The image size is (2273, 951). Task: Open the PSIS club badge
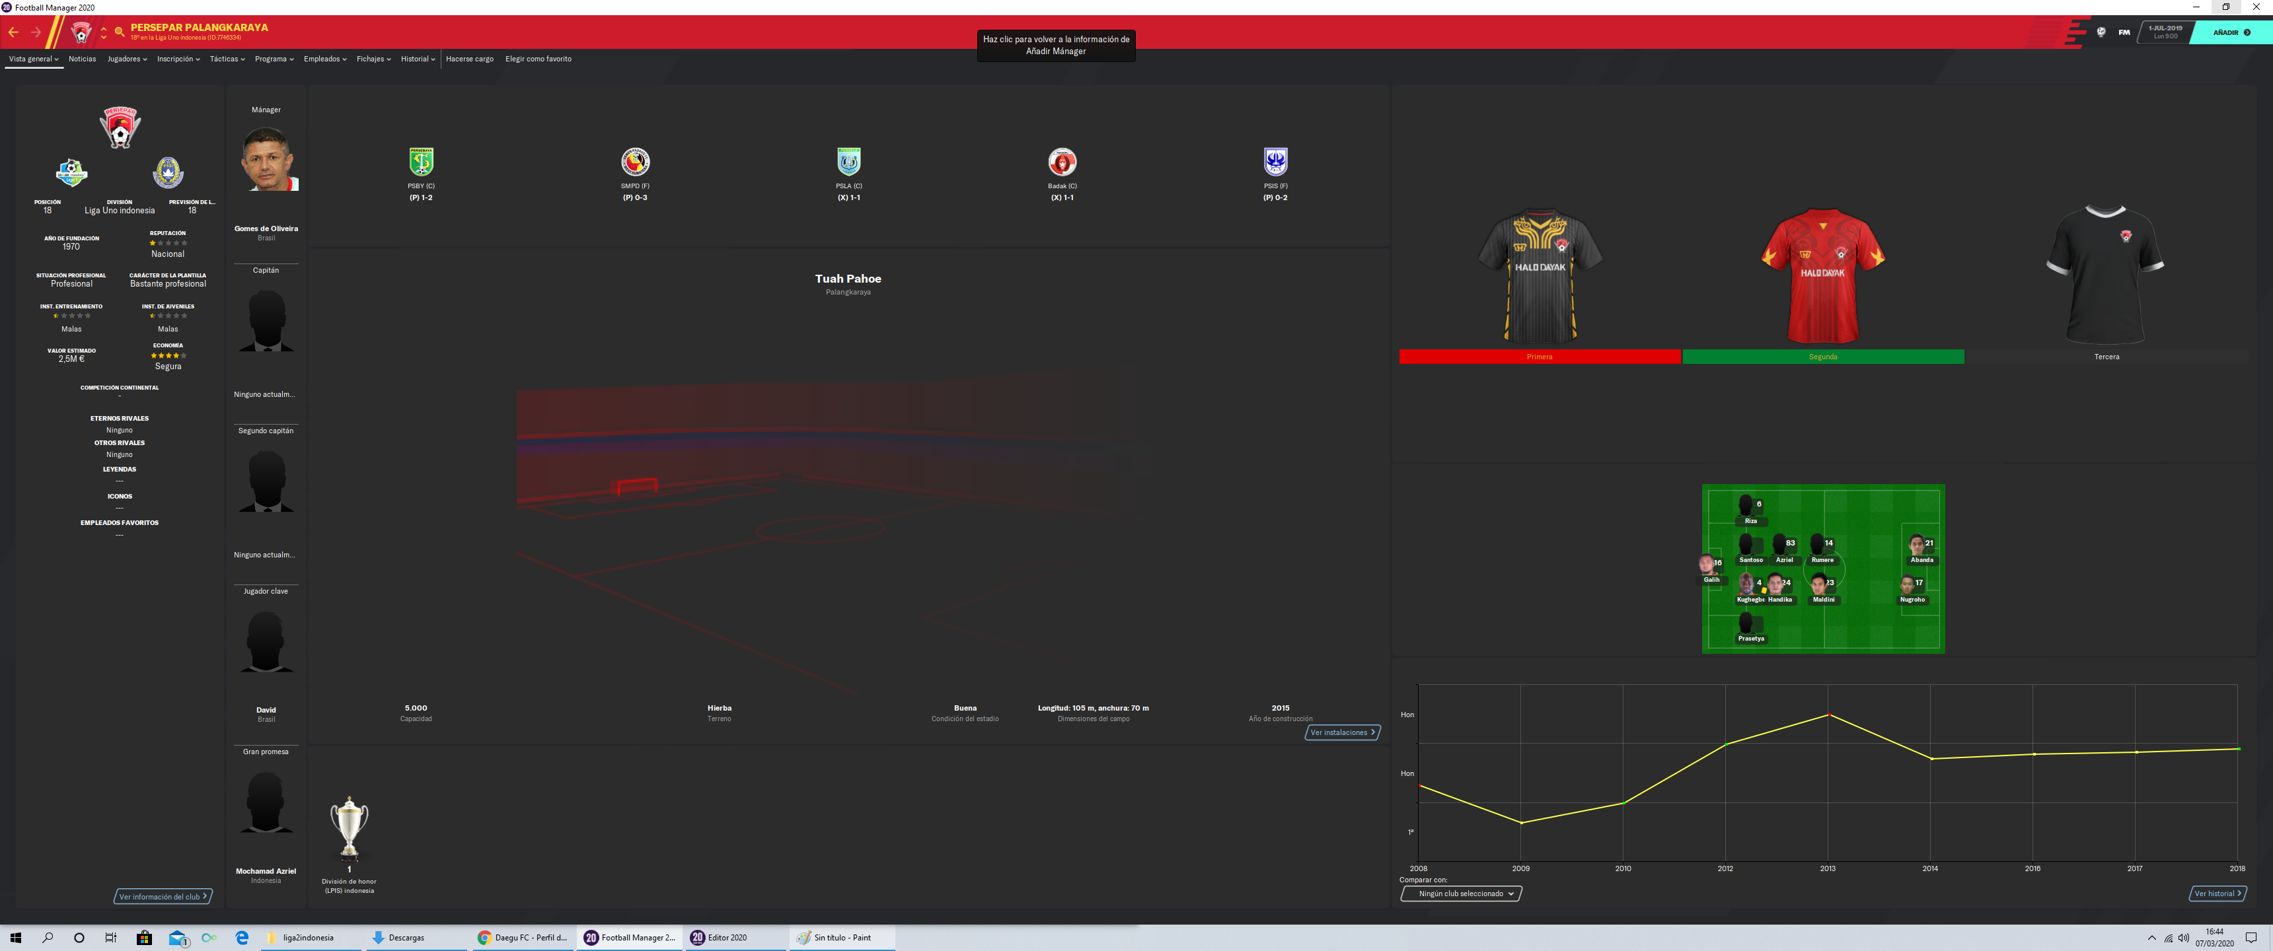[1276, 161]
